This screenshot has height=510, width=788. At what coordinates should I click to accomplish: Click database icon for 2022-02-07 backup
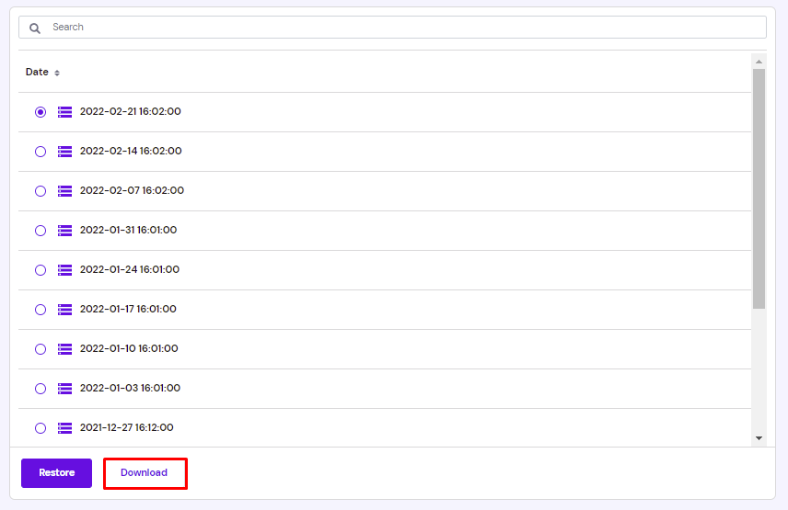click(64, 191)
